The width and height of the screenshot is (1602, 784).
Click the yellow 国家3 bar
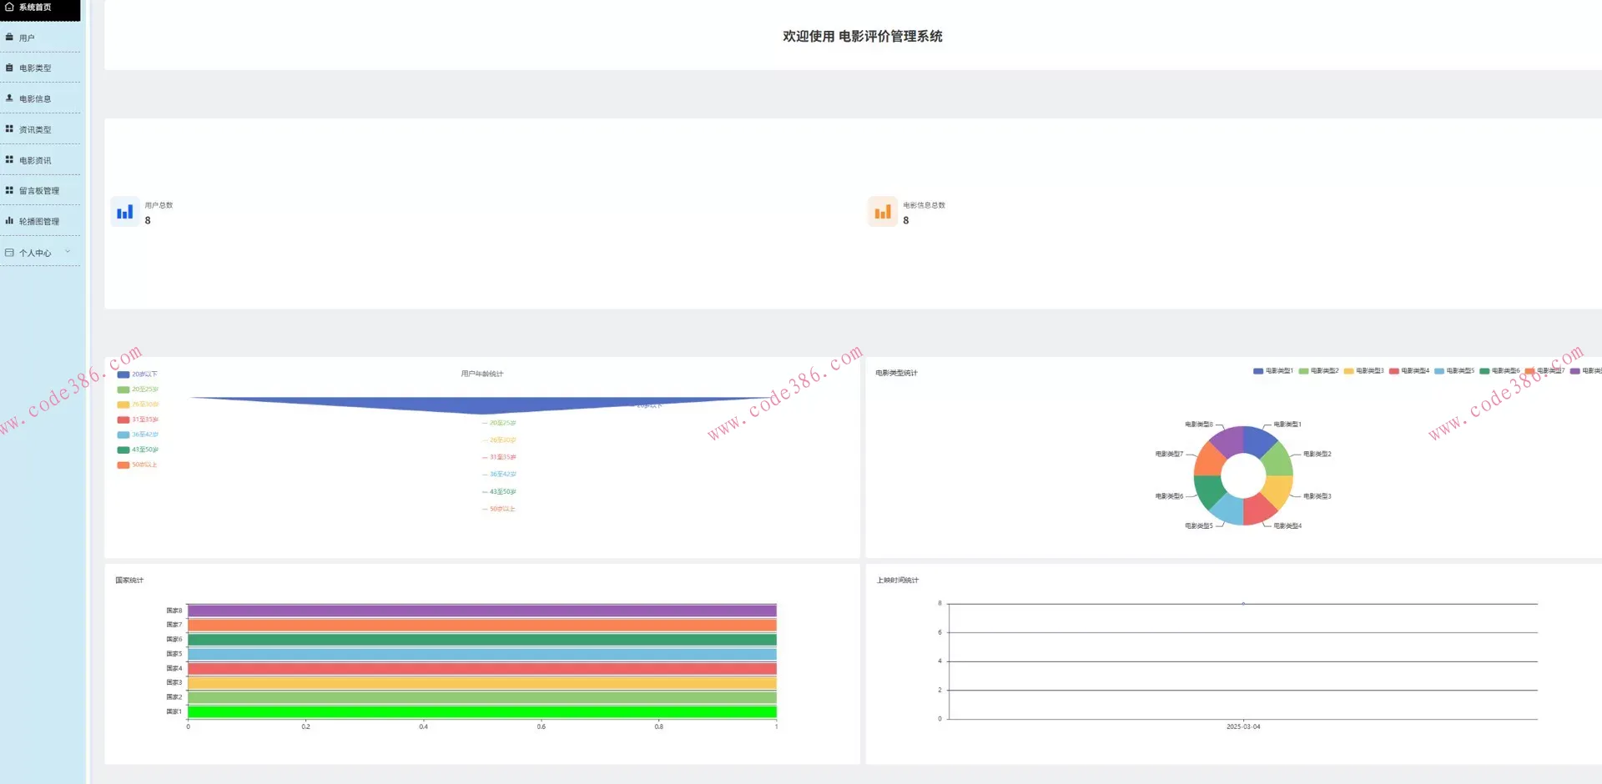[x=482, y=683]
